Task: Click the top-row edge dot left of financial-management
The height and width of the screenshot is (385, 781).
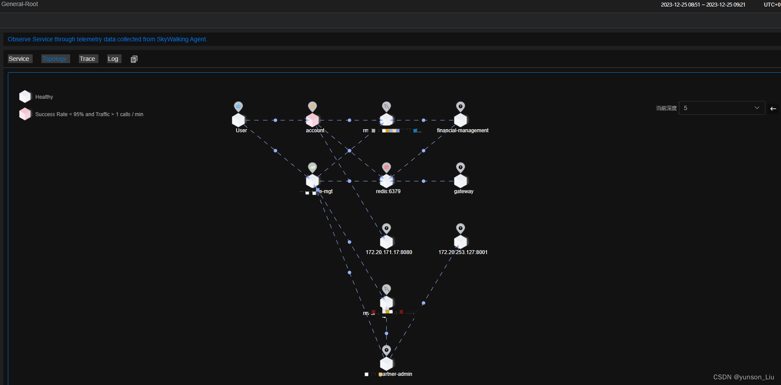Action: (423, 120)
